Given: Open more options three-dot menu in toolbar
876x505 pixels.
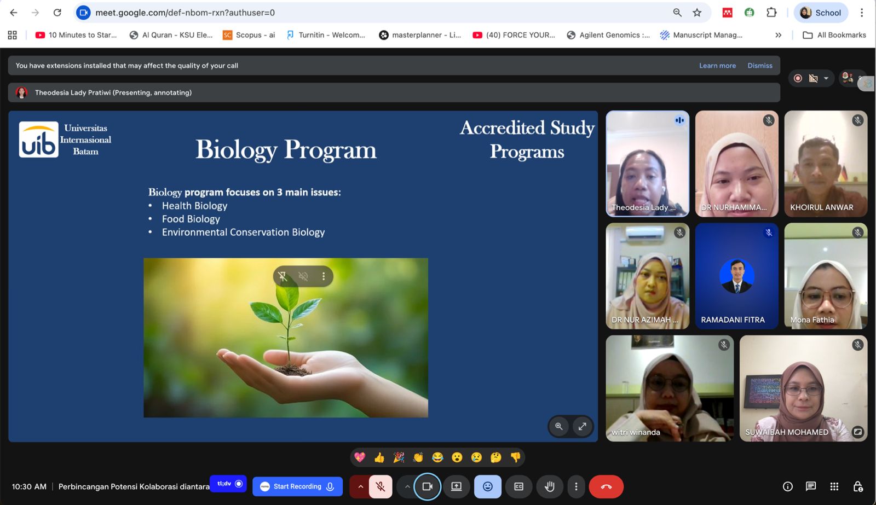Looking at the screenshot, I should [576, 486].
